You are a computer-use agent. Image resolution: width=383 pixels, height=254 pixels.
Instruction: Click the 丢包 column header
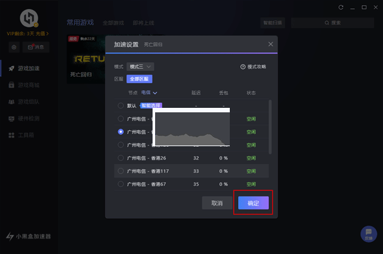[223, 93]
